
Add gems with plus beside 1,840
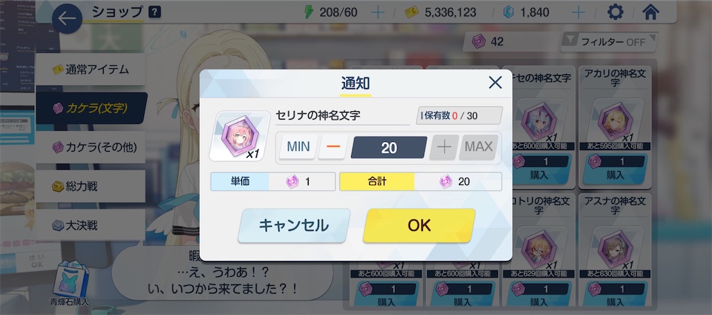coord(578,13)
